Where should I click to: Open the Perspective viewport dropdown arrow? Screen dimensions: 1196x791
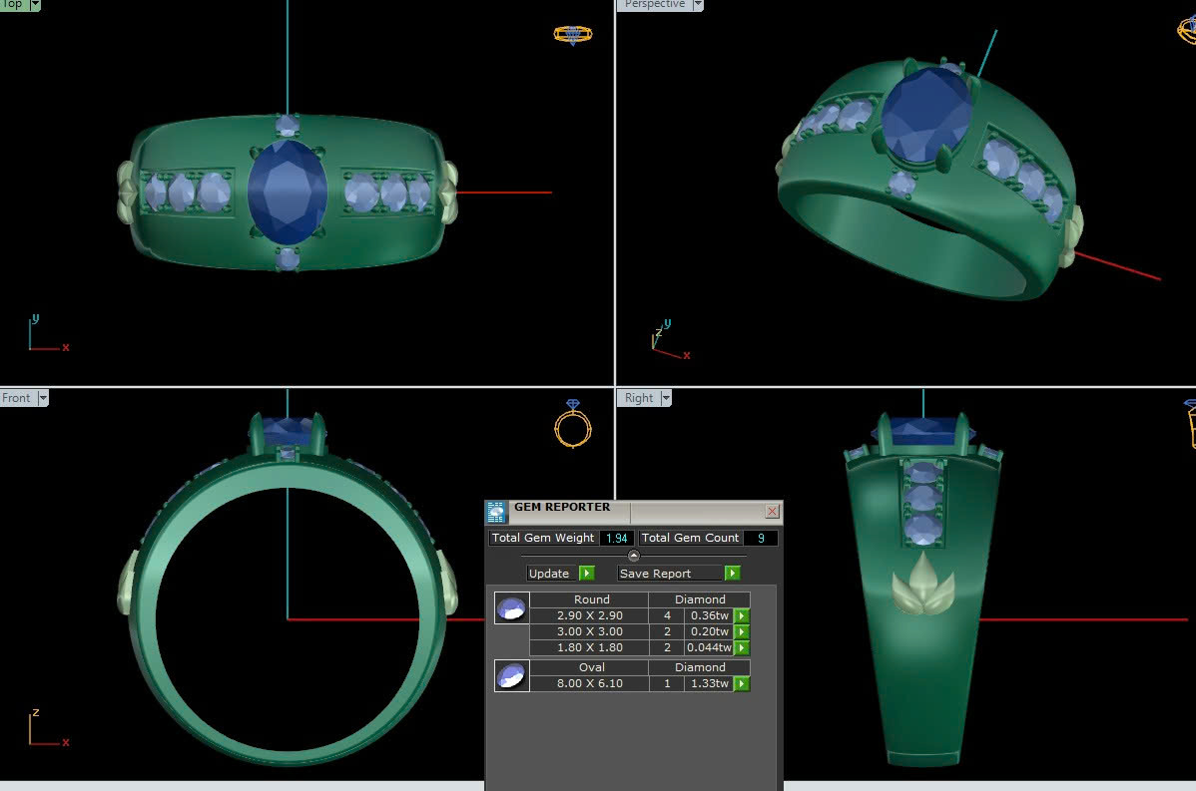[x=698, y=5]
